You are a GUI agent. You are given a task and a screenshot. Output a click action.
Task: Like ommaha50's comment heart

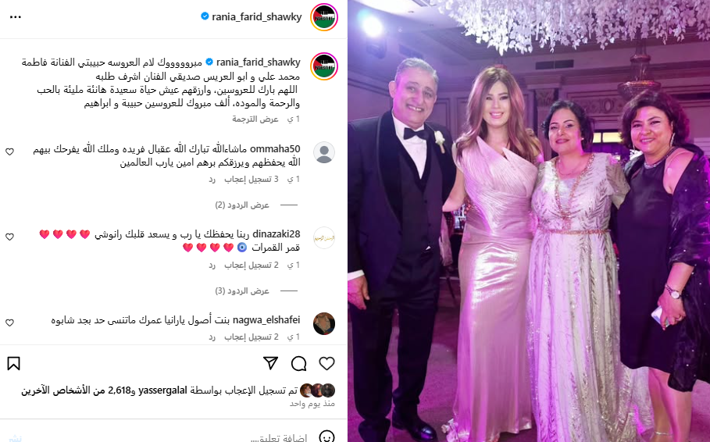click(x=9, y=151)
